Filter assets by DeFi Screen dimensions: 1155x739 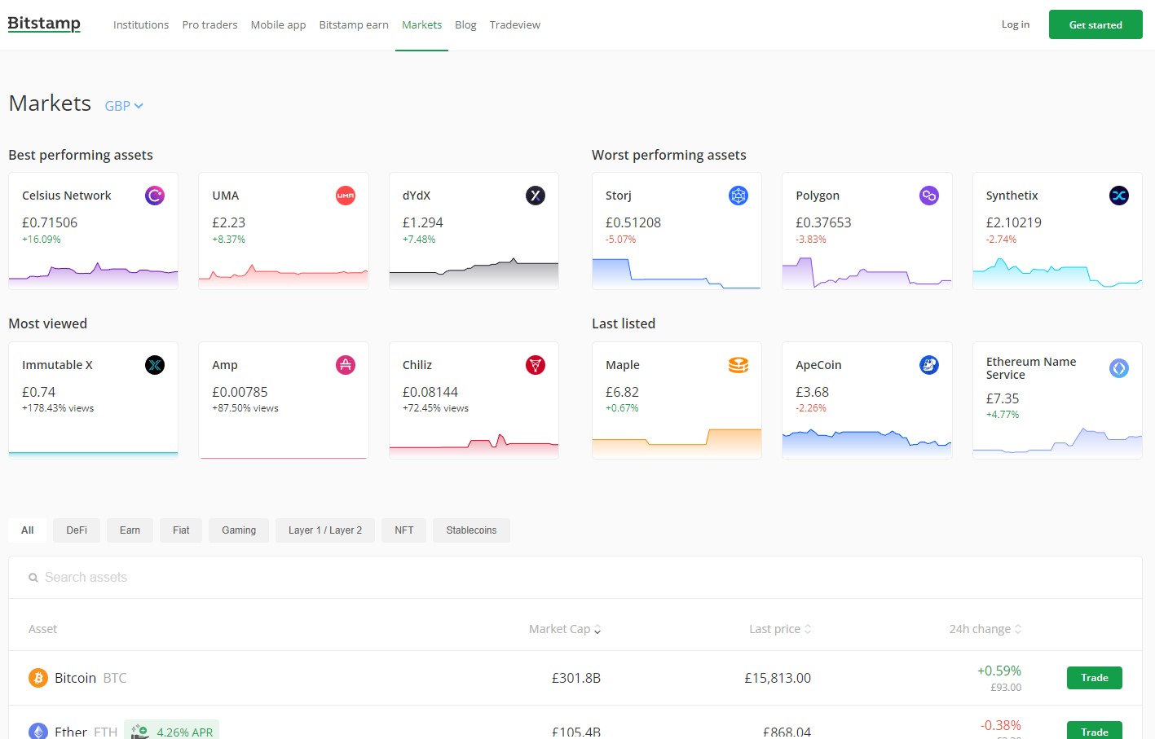pos(77,530)
